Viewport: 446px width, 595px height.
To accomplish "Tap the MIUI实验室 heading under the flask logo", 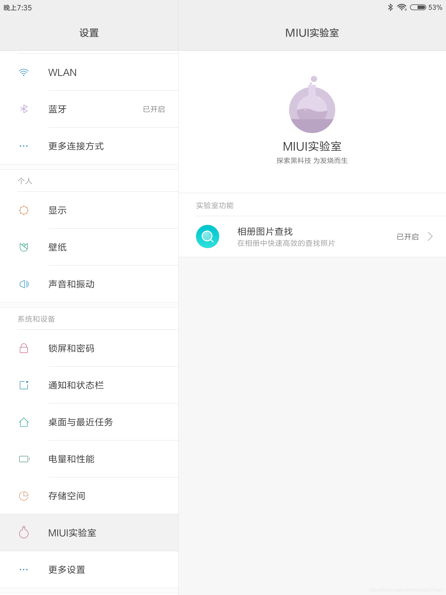I will (312, 146).
